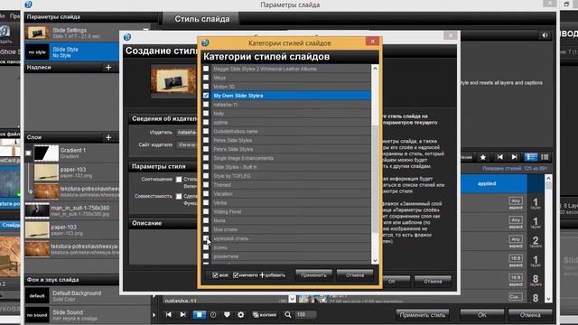Viewport: 578px width, 325px height.
Task: Click the skip-to-next icon beside the star
Action: pyautogui.click(x=514, y=157)
